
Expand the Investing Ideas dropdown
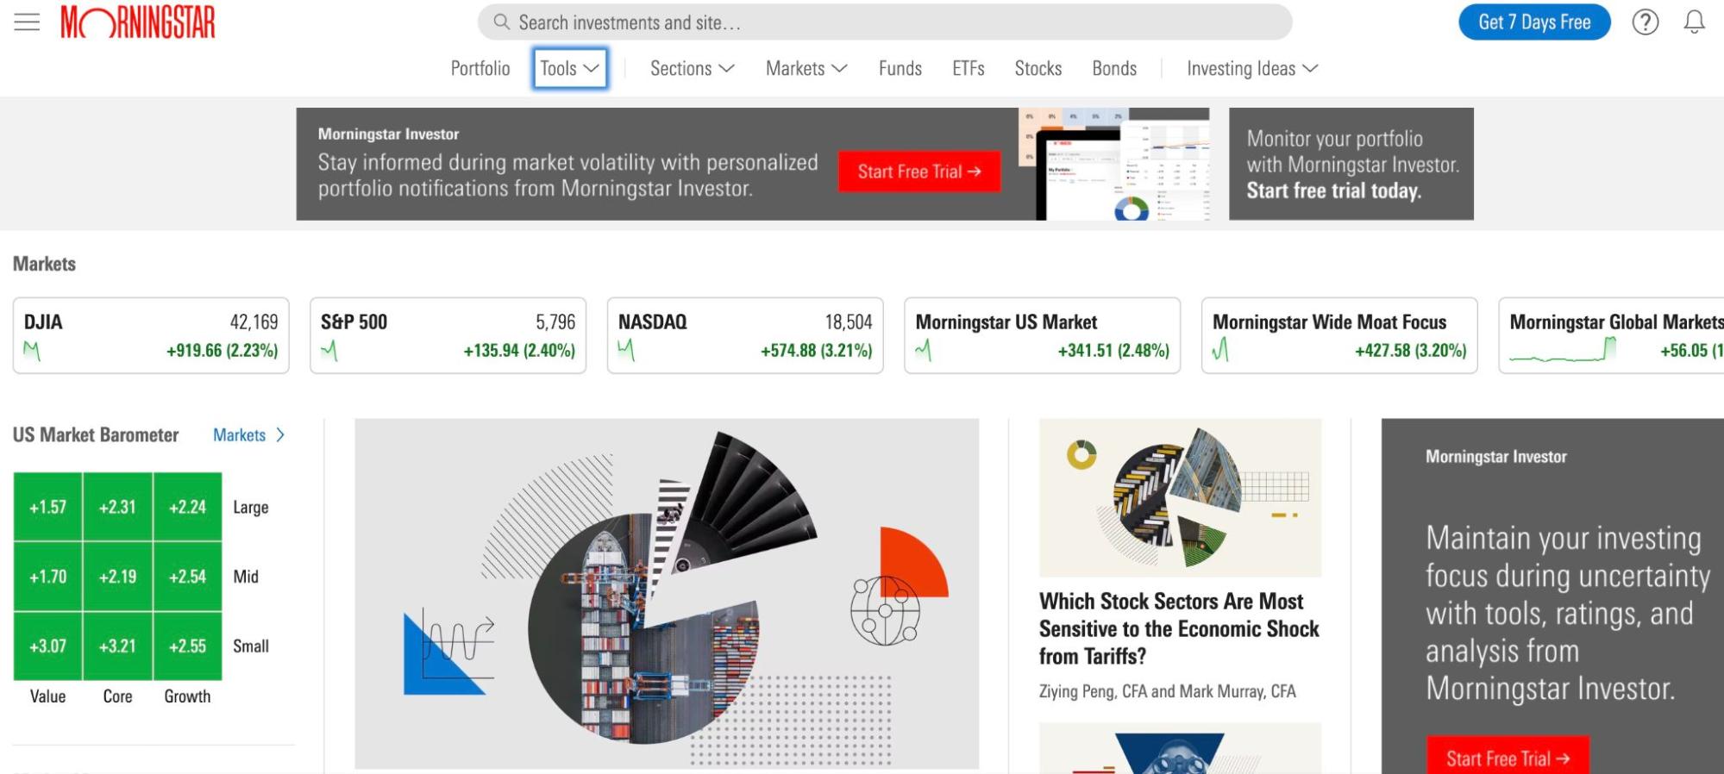pyautogui.click(x=1252, y=68)
